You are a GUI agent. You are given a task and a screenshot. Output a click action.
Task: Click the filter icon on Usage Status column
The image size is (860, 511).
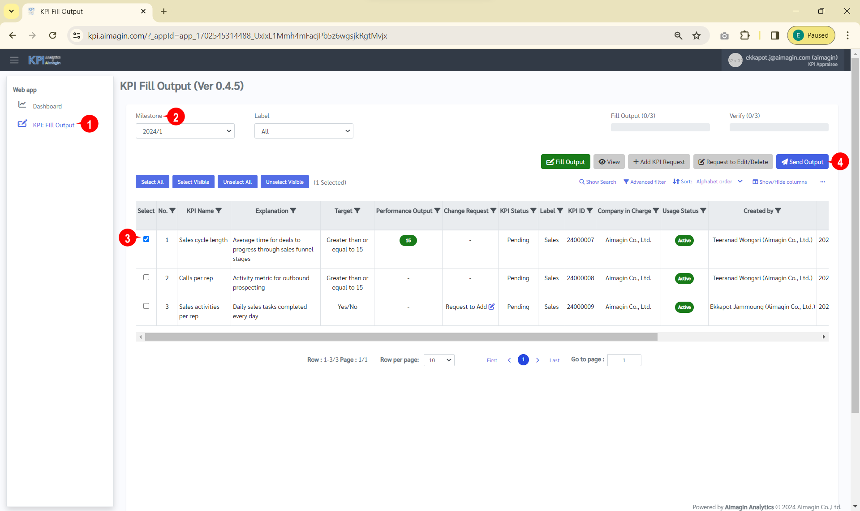click(x=703, y=211)
